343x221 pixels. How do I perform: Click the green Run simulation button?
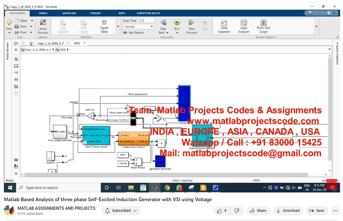click(x=177, y=23)
